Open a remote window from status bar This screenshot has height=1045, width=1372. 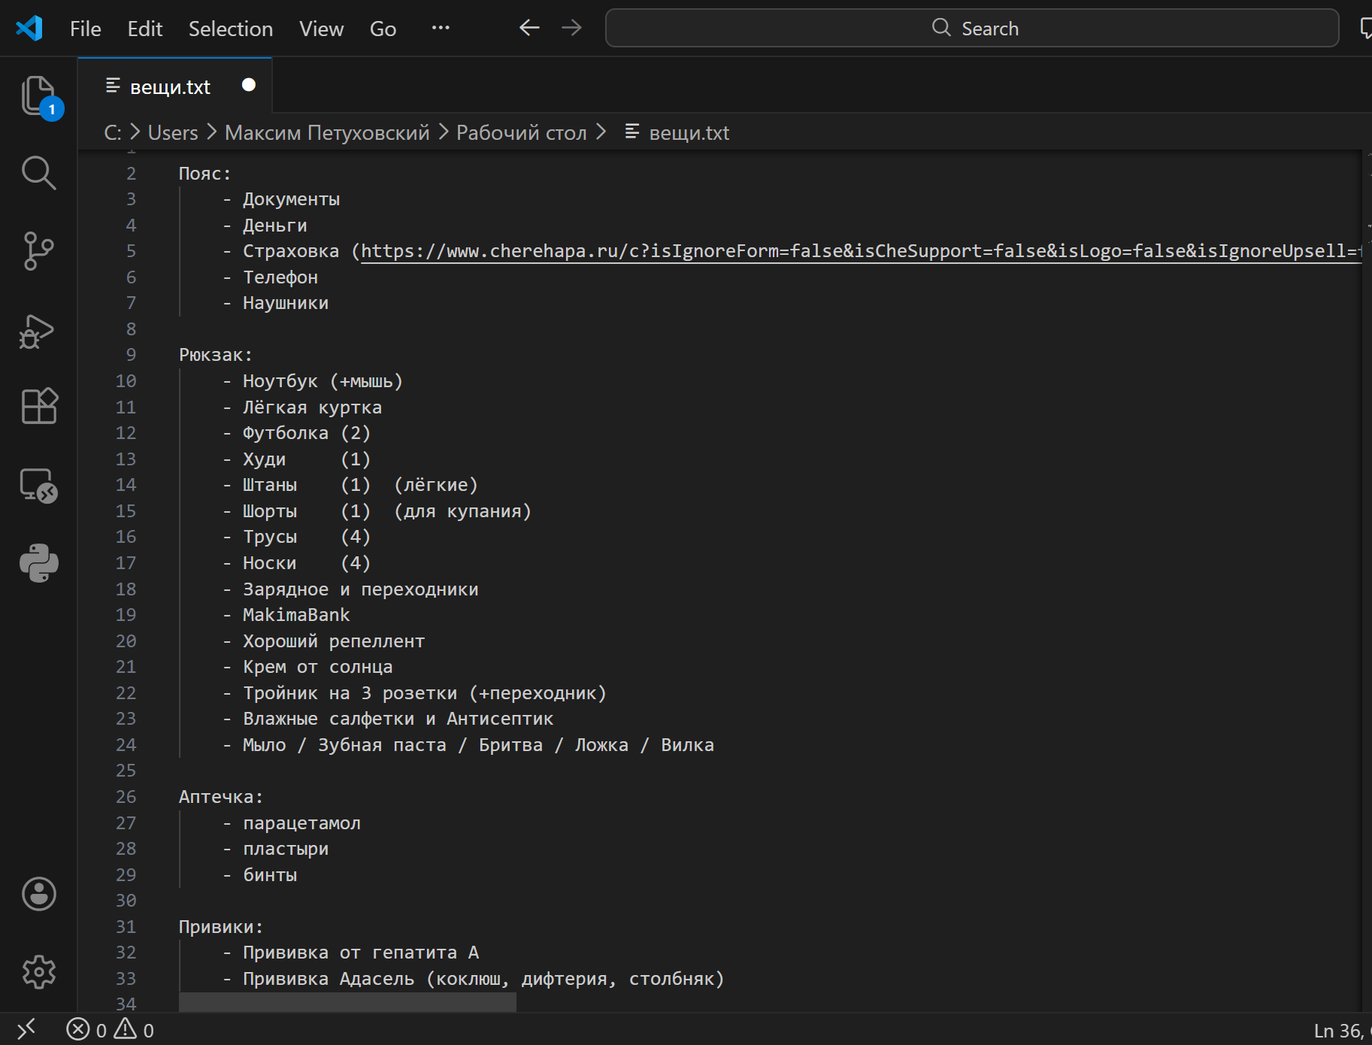pos(26,1029)
